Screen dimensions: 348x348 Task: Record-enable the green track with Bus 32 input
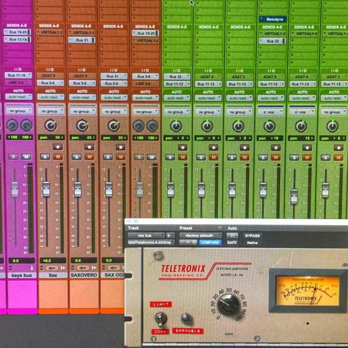[x=182, y=148]
